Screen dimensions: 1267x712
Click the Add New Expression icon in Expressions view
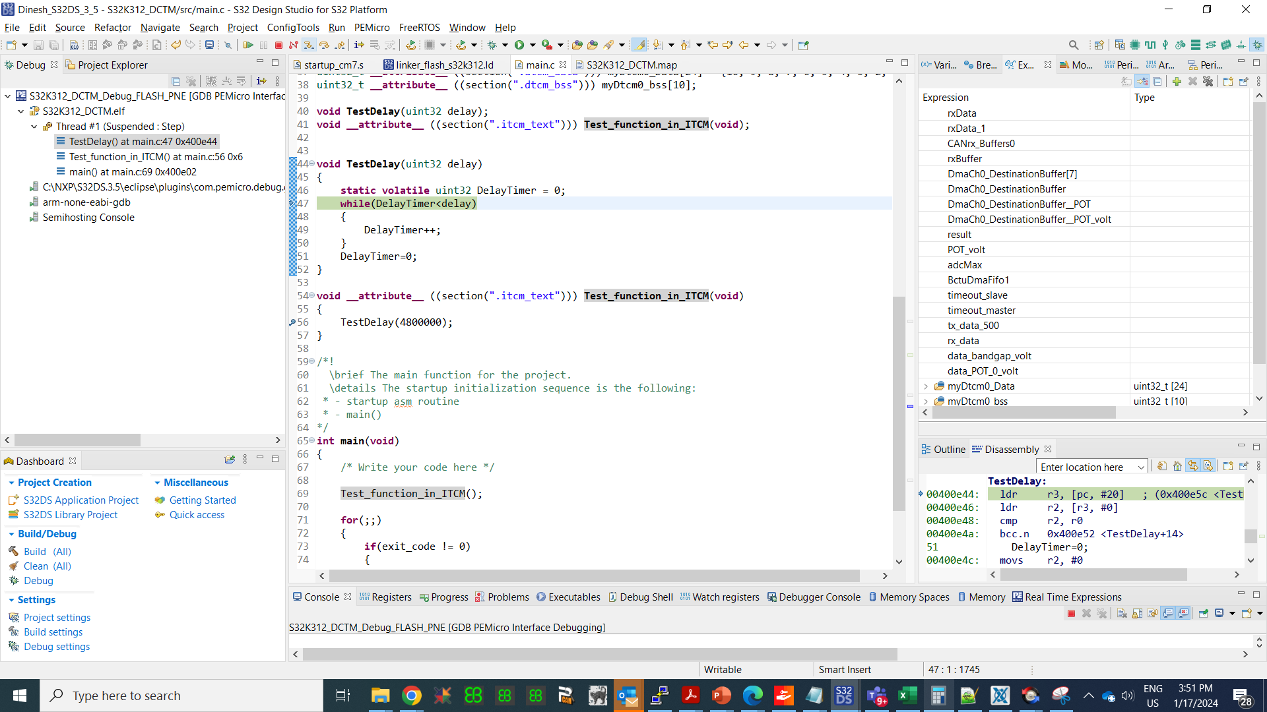click(x=1178, y=81)
